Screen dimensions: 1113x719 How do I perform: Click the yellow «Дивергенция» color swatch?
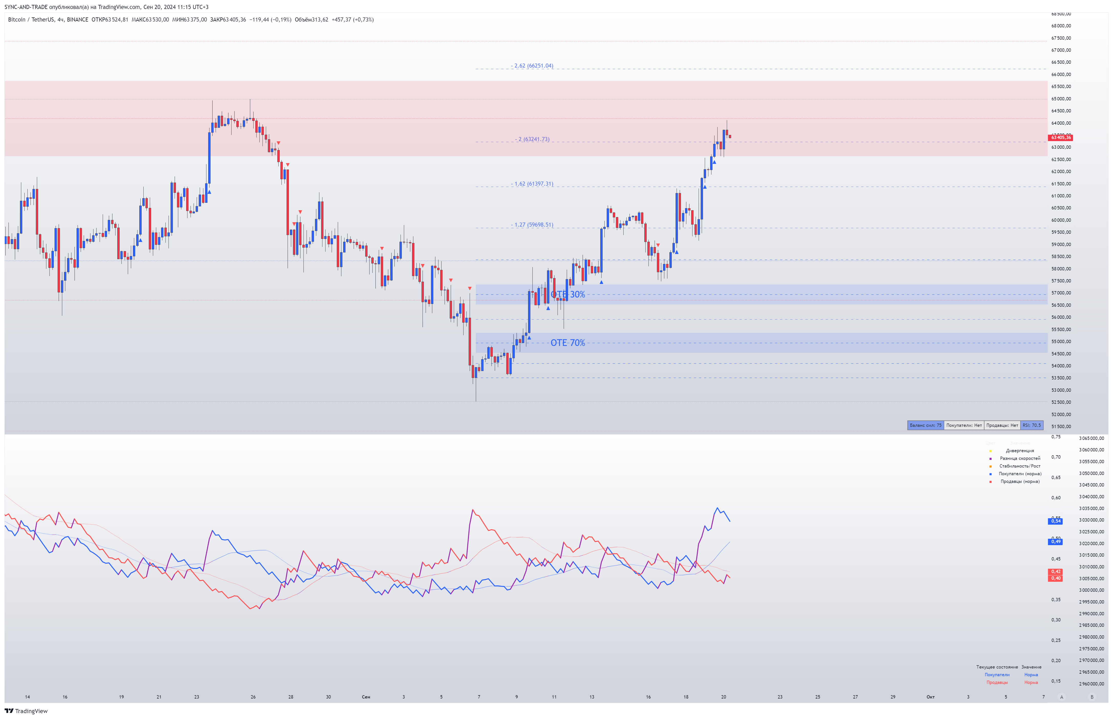pos(991,451)
